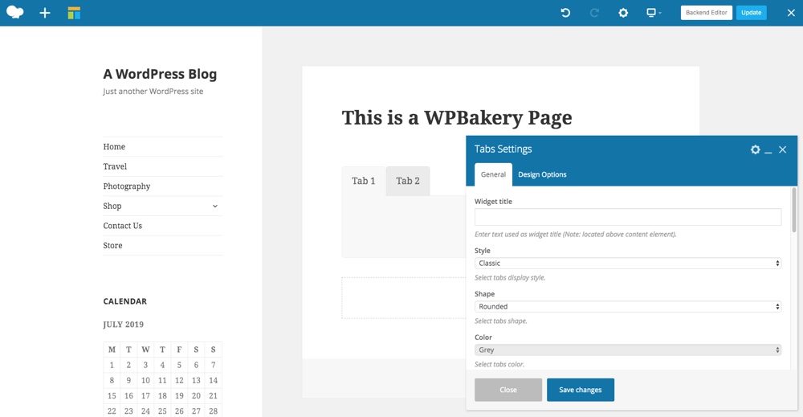Open the Shop menu link
This screenshot has height=417, width=803.
click(112, 206)
